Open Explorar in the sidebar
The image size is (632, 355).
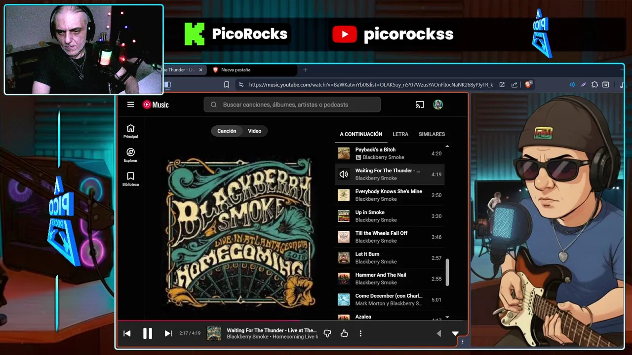click(130, 155)
